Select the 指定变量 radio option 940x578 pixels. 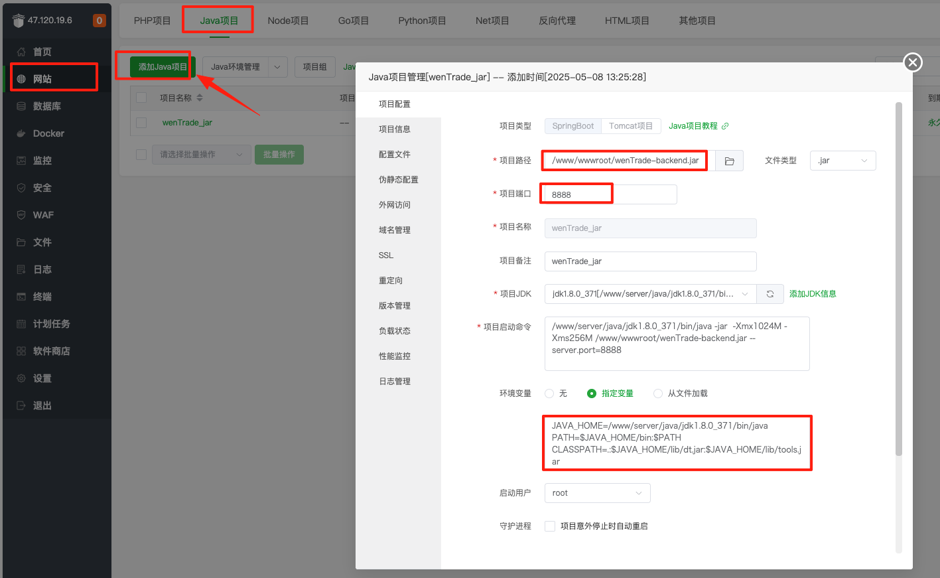click(592, 394)
